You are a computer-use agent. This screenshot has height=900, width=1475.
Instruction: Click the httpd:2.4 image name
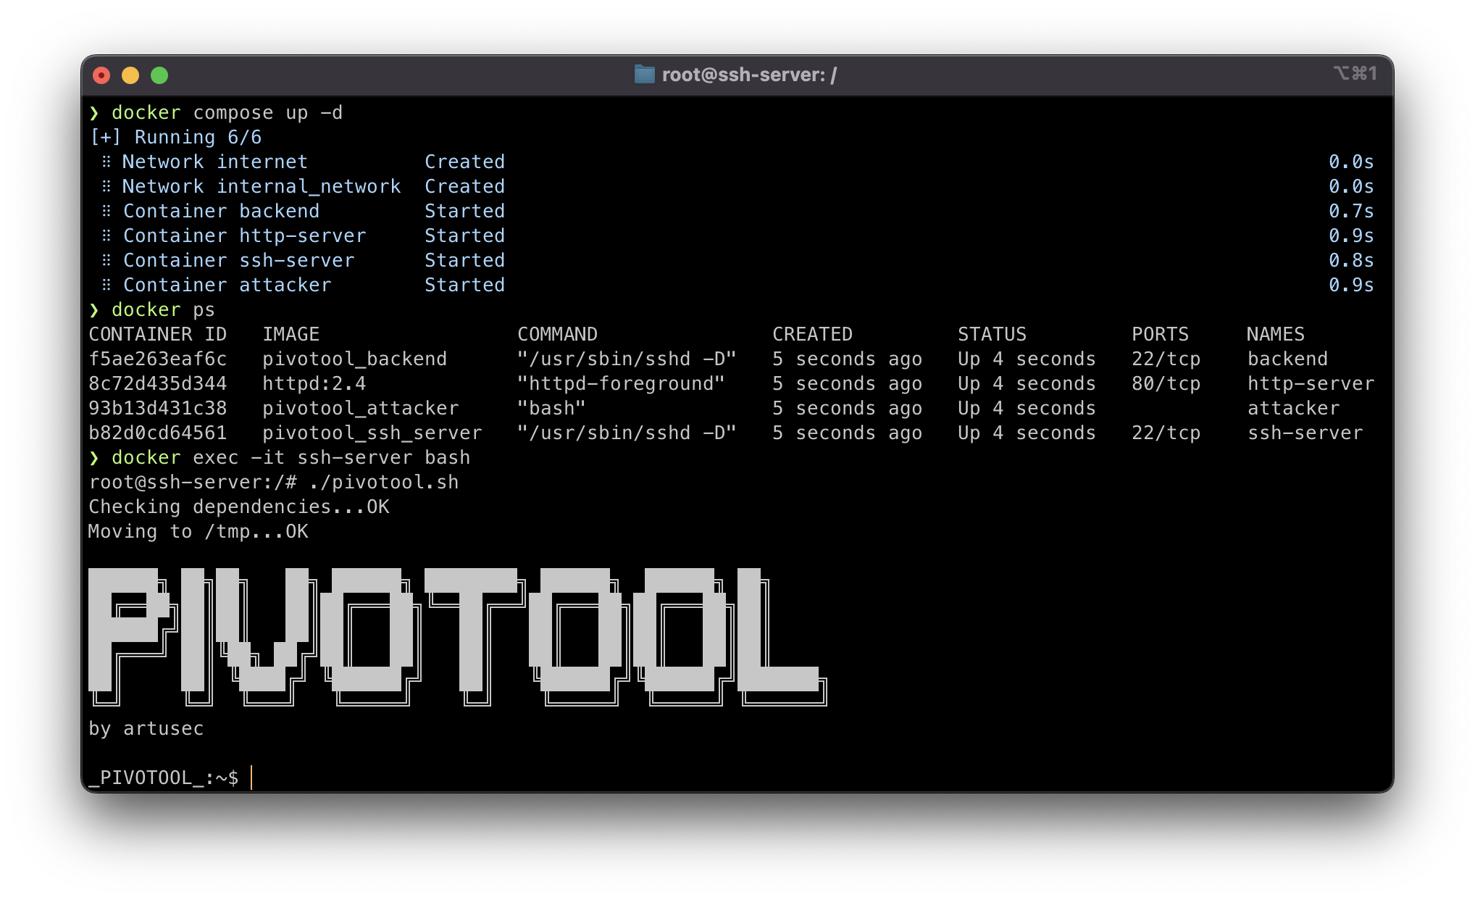pyautogui.click(x=314, y=383)
